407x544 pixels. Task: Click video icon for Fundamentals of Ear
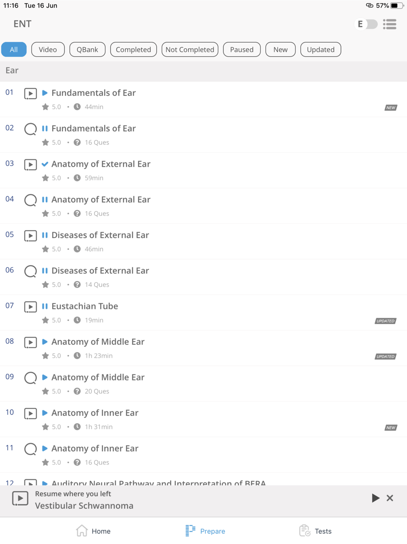[31, 93]
